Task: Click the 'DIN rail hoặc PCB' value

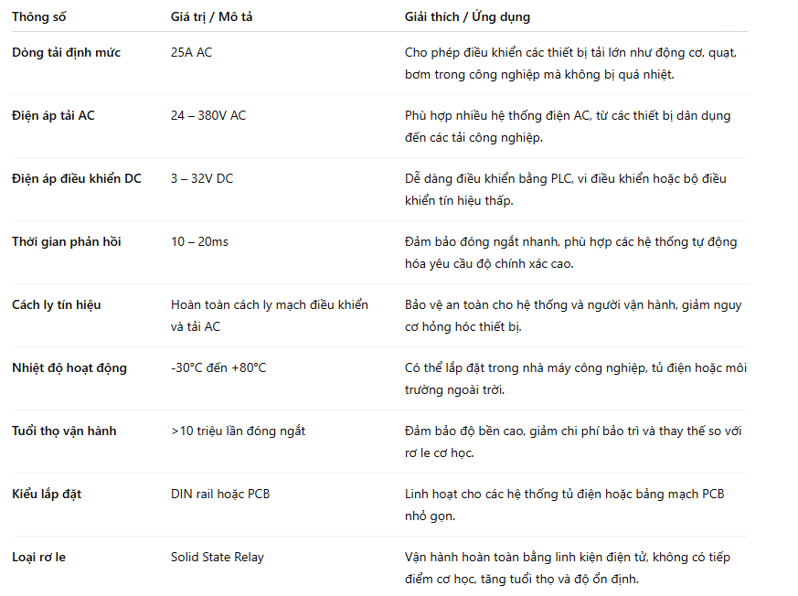Action: (220, 495)
